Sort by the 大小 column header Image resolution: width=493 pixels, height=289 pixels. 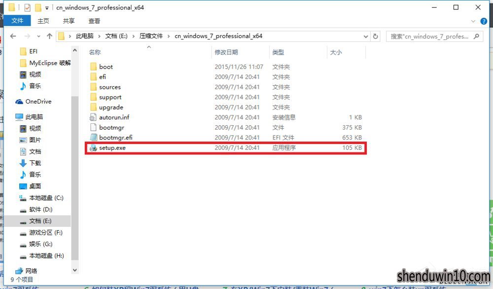tap(335, 52)
